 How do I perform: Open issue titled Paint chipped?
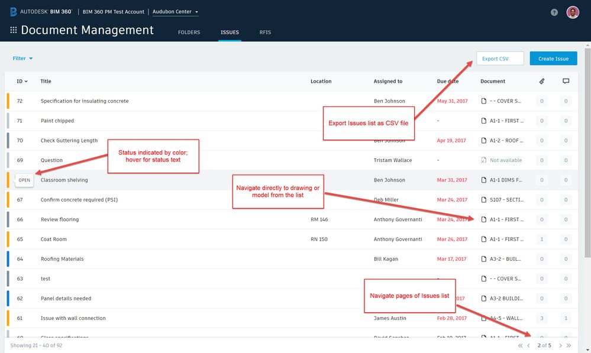[x=57, y=121]
